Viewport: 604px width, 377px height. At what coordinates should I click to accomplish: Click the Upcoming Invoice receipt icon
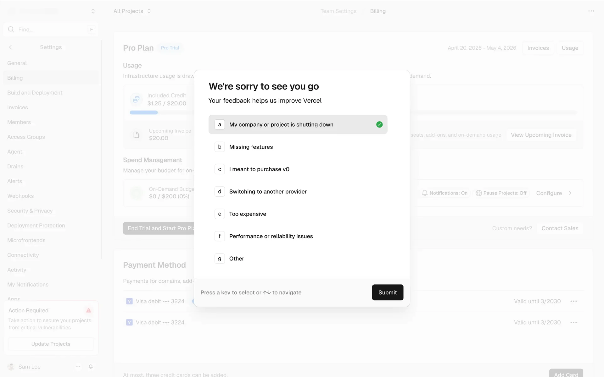point(136,135)
